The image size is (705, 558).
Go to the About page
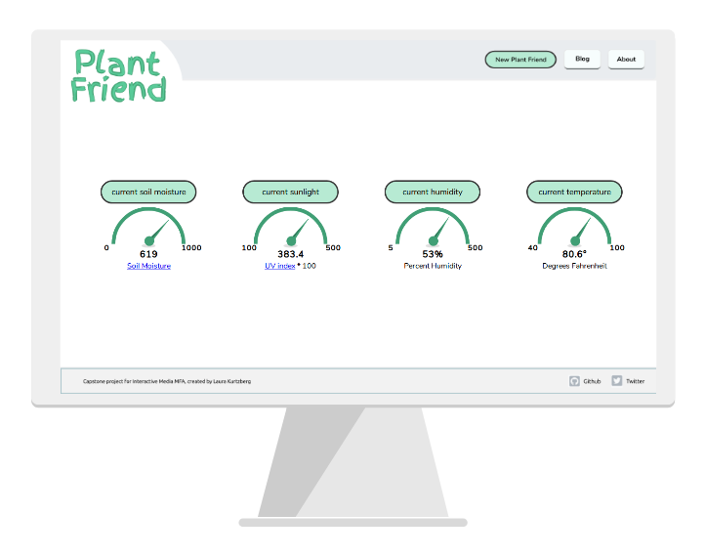click(x=626, y=59)
